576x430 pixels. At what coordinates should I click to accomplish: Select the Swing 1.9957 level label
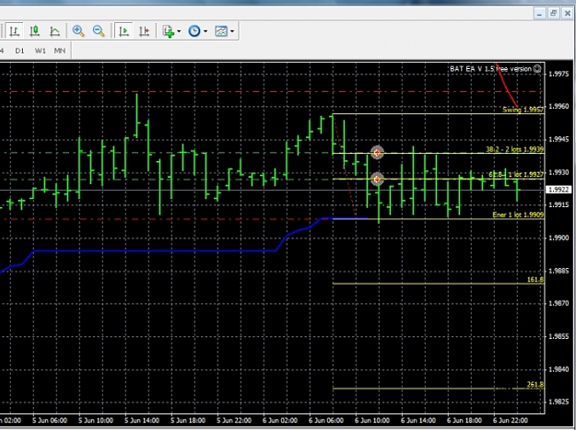523,110
